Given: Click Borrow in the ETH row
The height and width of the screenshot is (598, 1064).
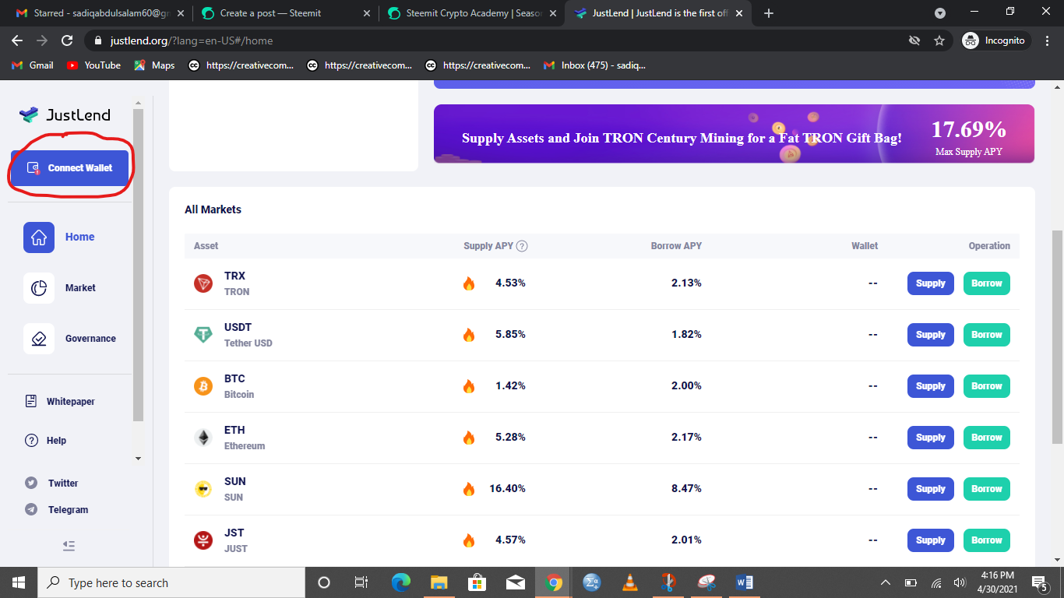Looking at the screenshot, I should tap(987, 438).
